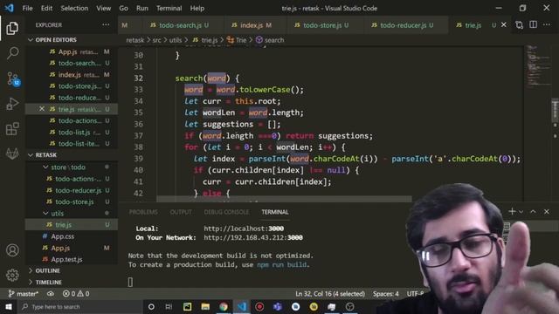Switch to the Output panel tab

(x=181, y=212)
